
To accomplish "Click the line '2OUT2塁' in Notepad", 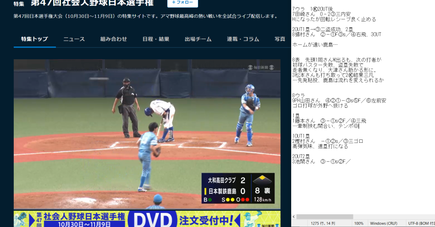I will pyautogui.click(x=301, y=157).
